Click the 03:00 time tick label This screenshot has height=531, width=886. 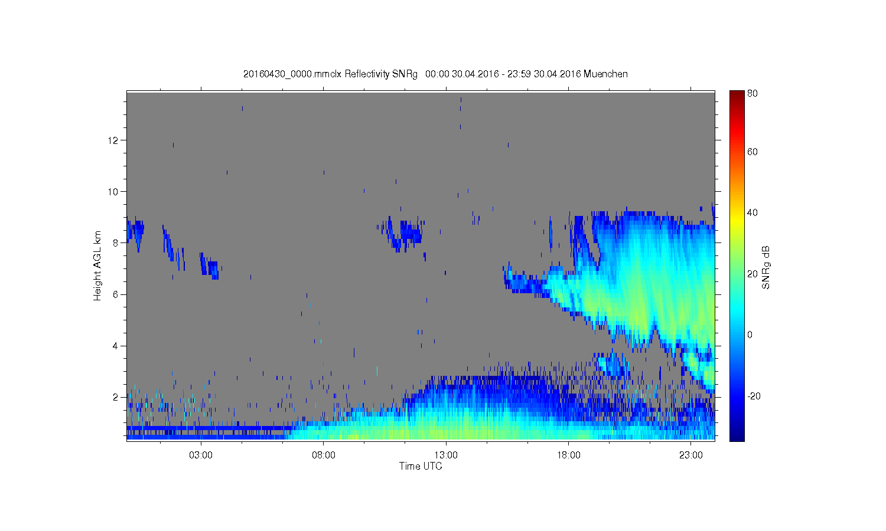tap(201, 455)
